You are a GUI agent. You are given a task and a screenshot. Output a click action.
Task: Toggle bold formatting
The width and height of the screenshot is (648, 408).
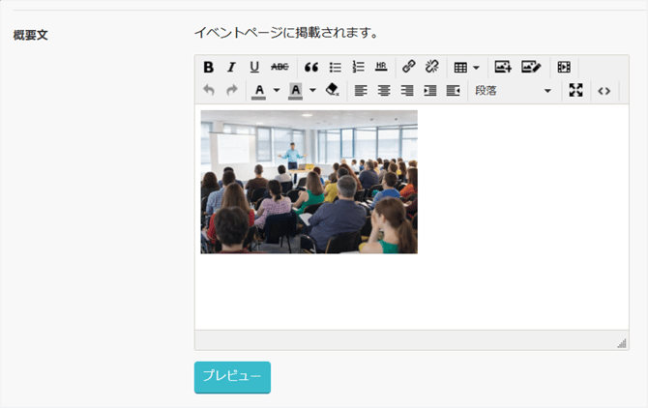click(208, 67)
